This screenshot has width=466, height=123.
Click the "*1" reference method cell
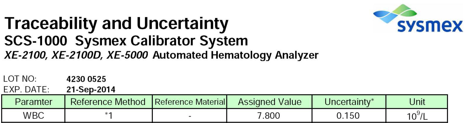(108, 116)
